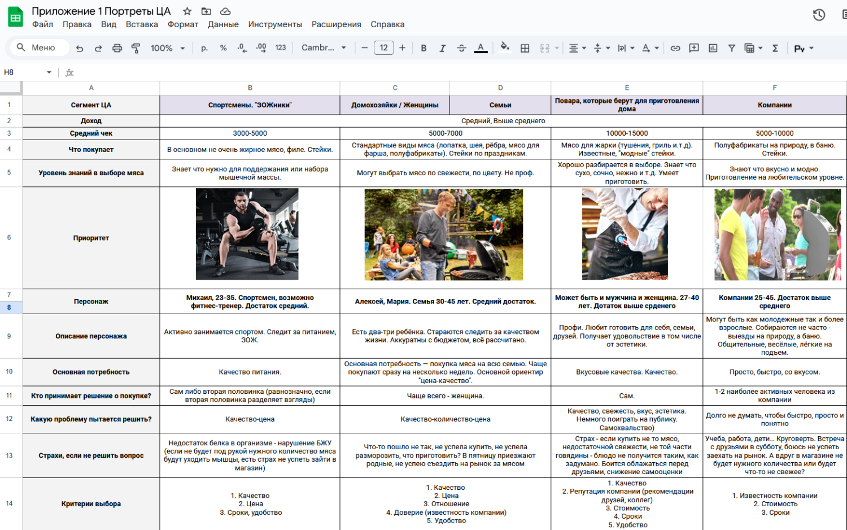
Task: Open the Данные menu
Action: pos(223,24)
